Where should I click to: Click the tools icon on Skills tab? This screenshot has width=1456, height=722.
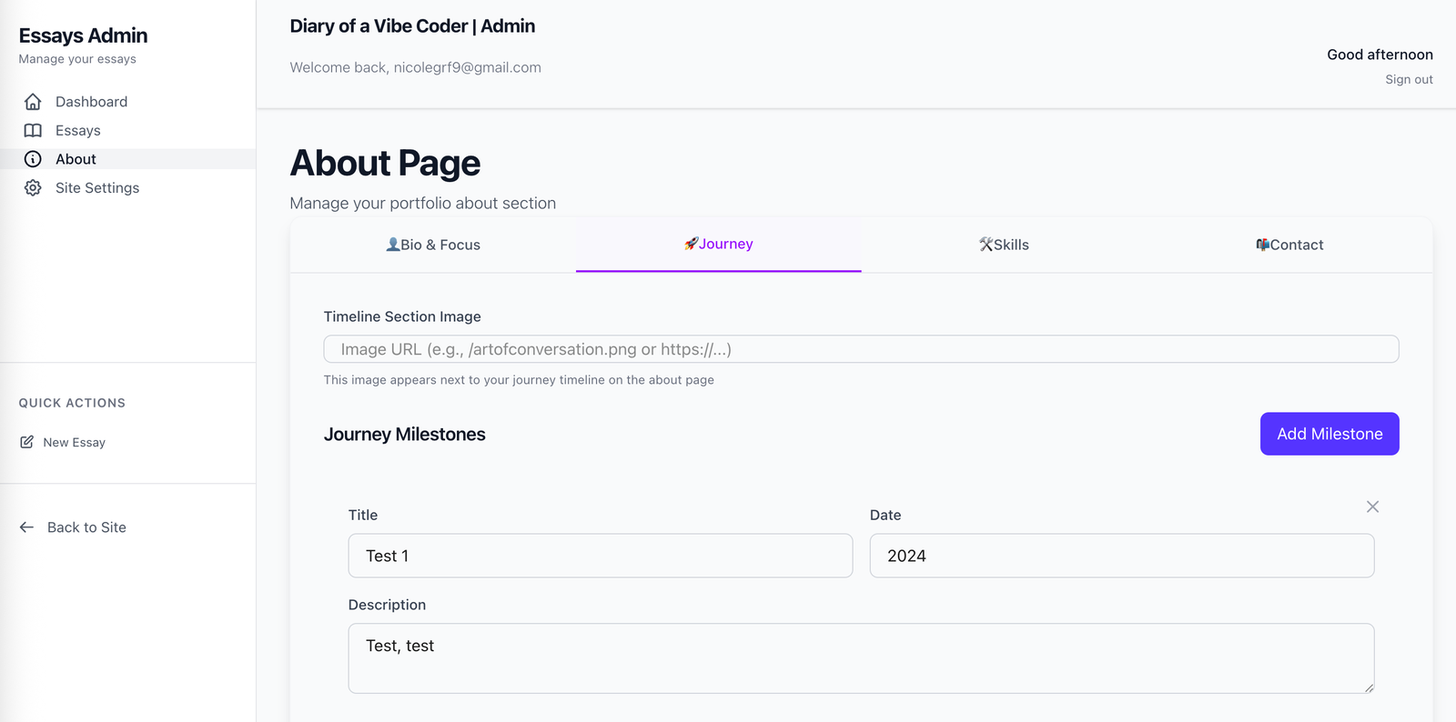[986, 245]
